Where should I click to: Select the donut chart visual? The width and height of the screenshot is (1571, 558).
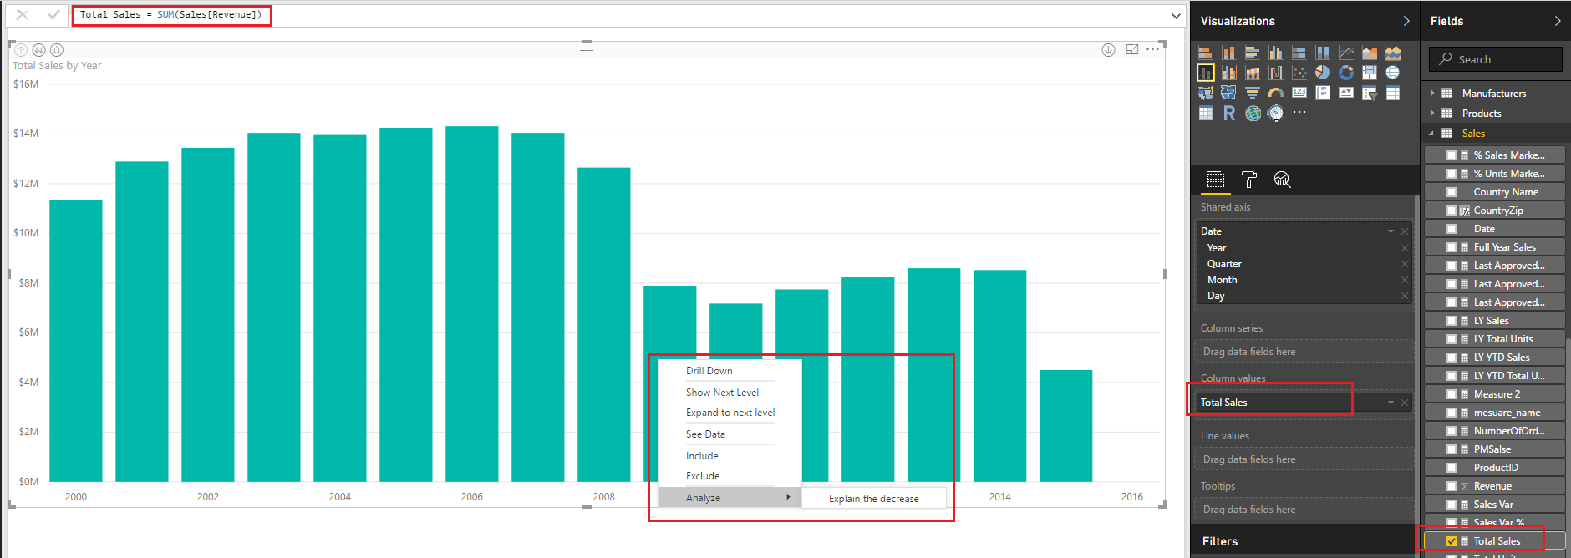[1346, 73]
